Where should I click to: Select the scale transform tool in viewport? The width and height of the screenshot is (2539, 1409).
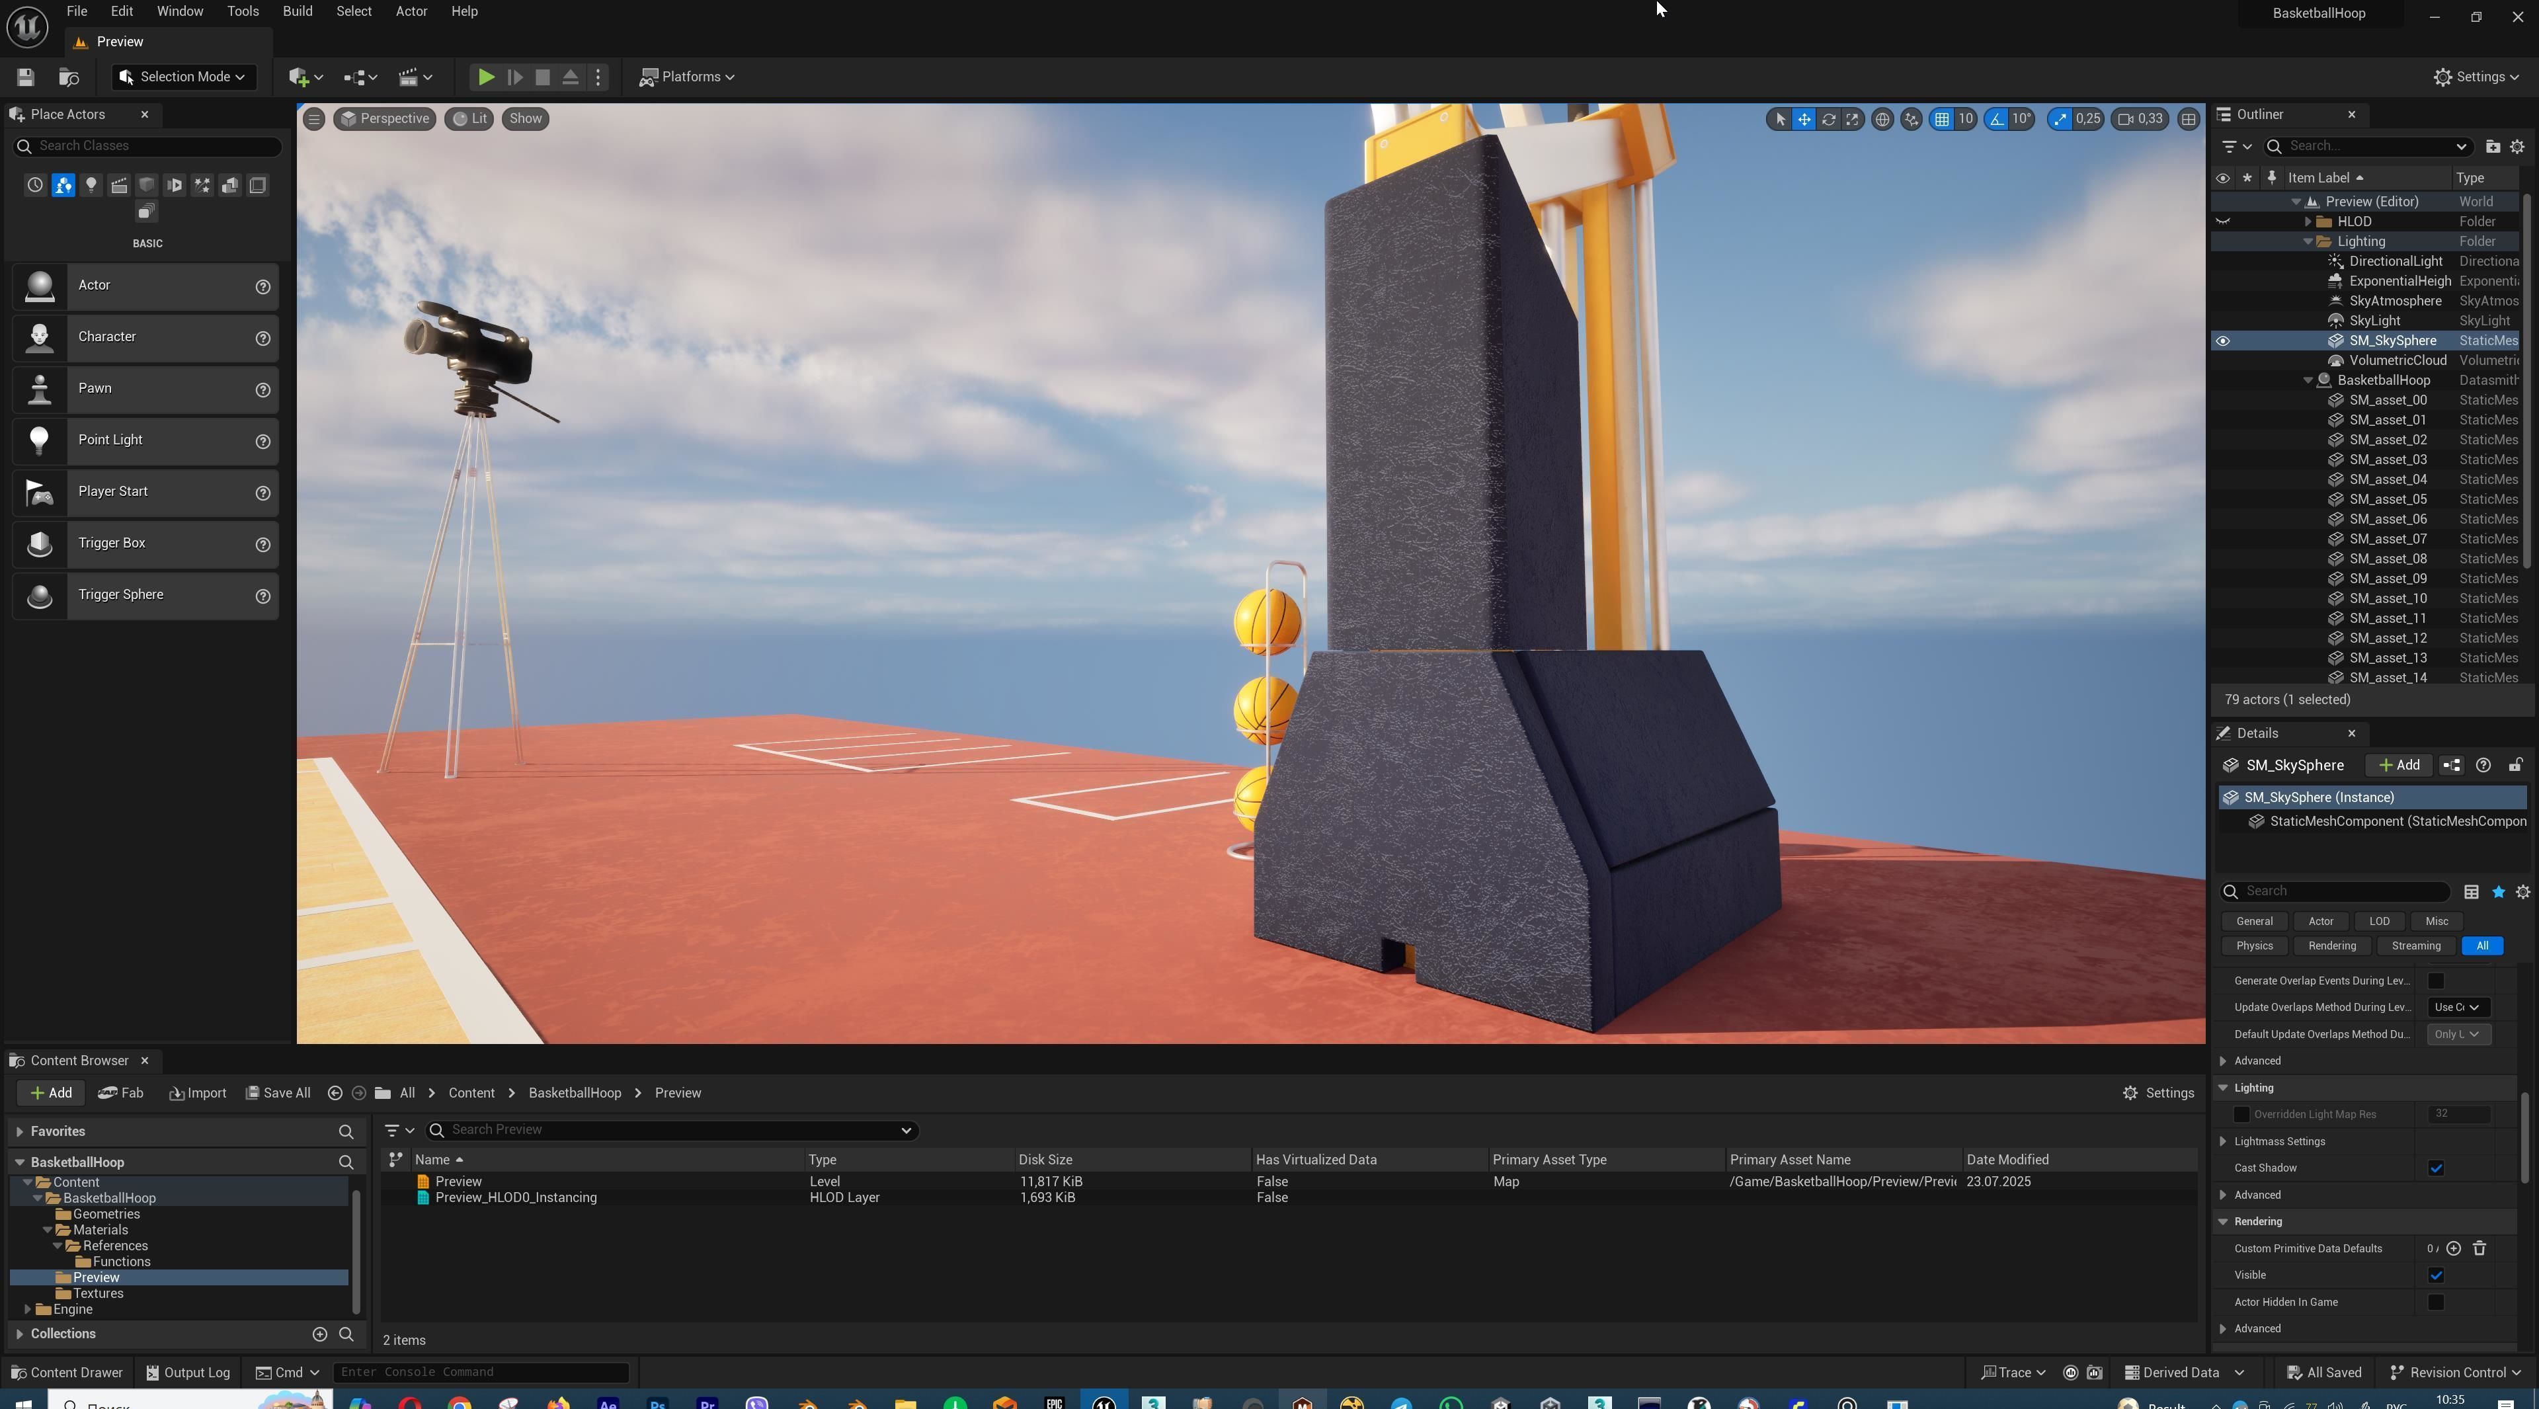click(x=1853, y=119)
